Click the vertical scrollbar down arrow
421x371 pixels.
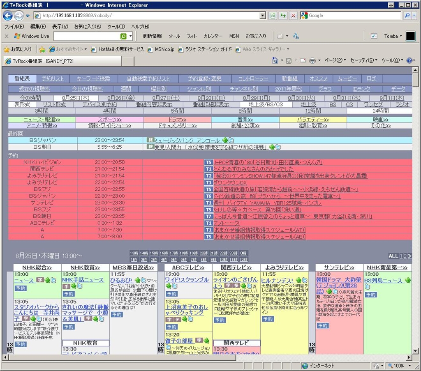[x=415, y=350]
